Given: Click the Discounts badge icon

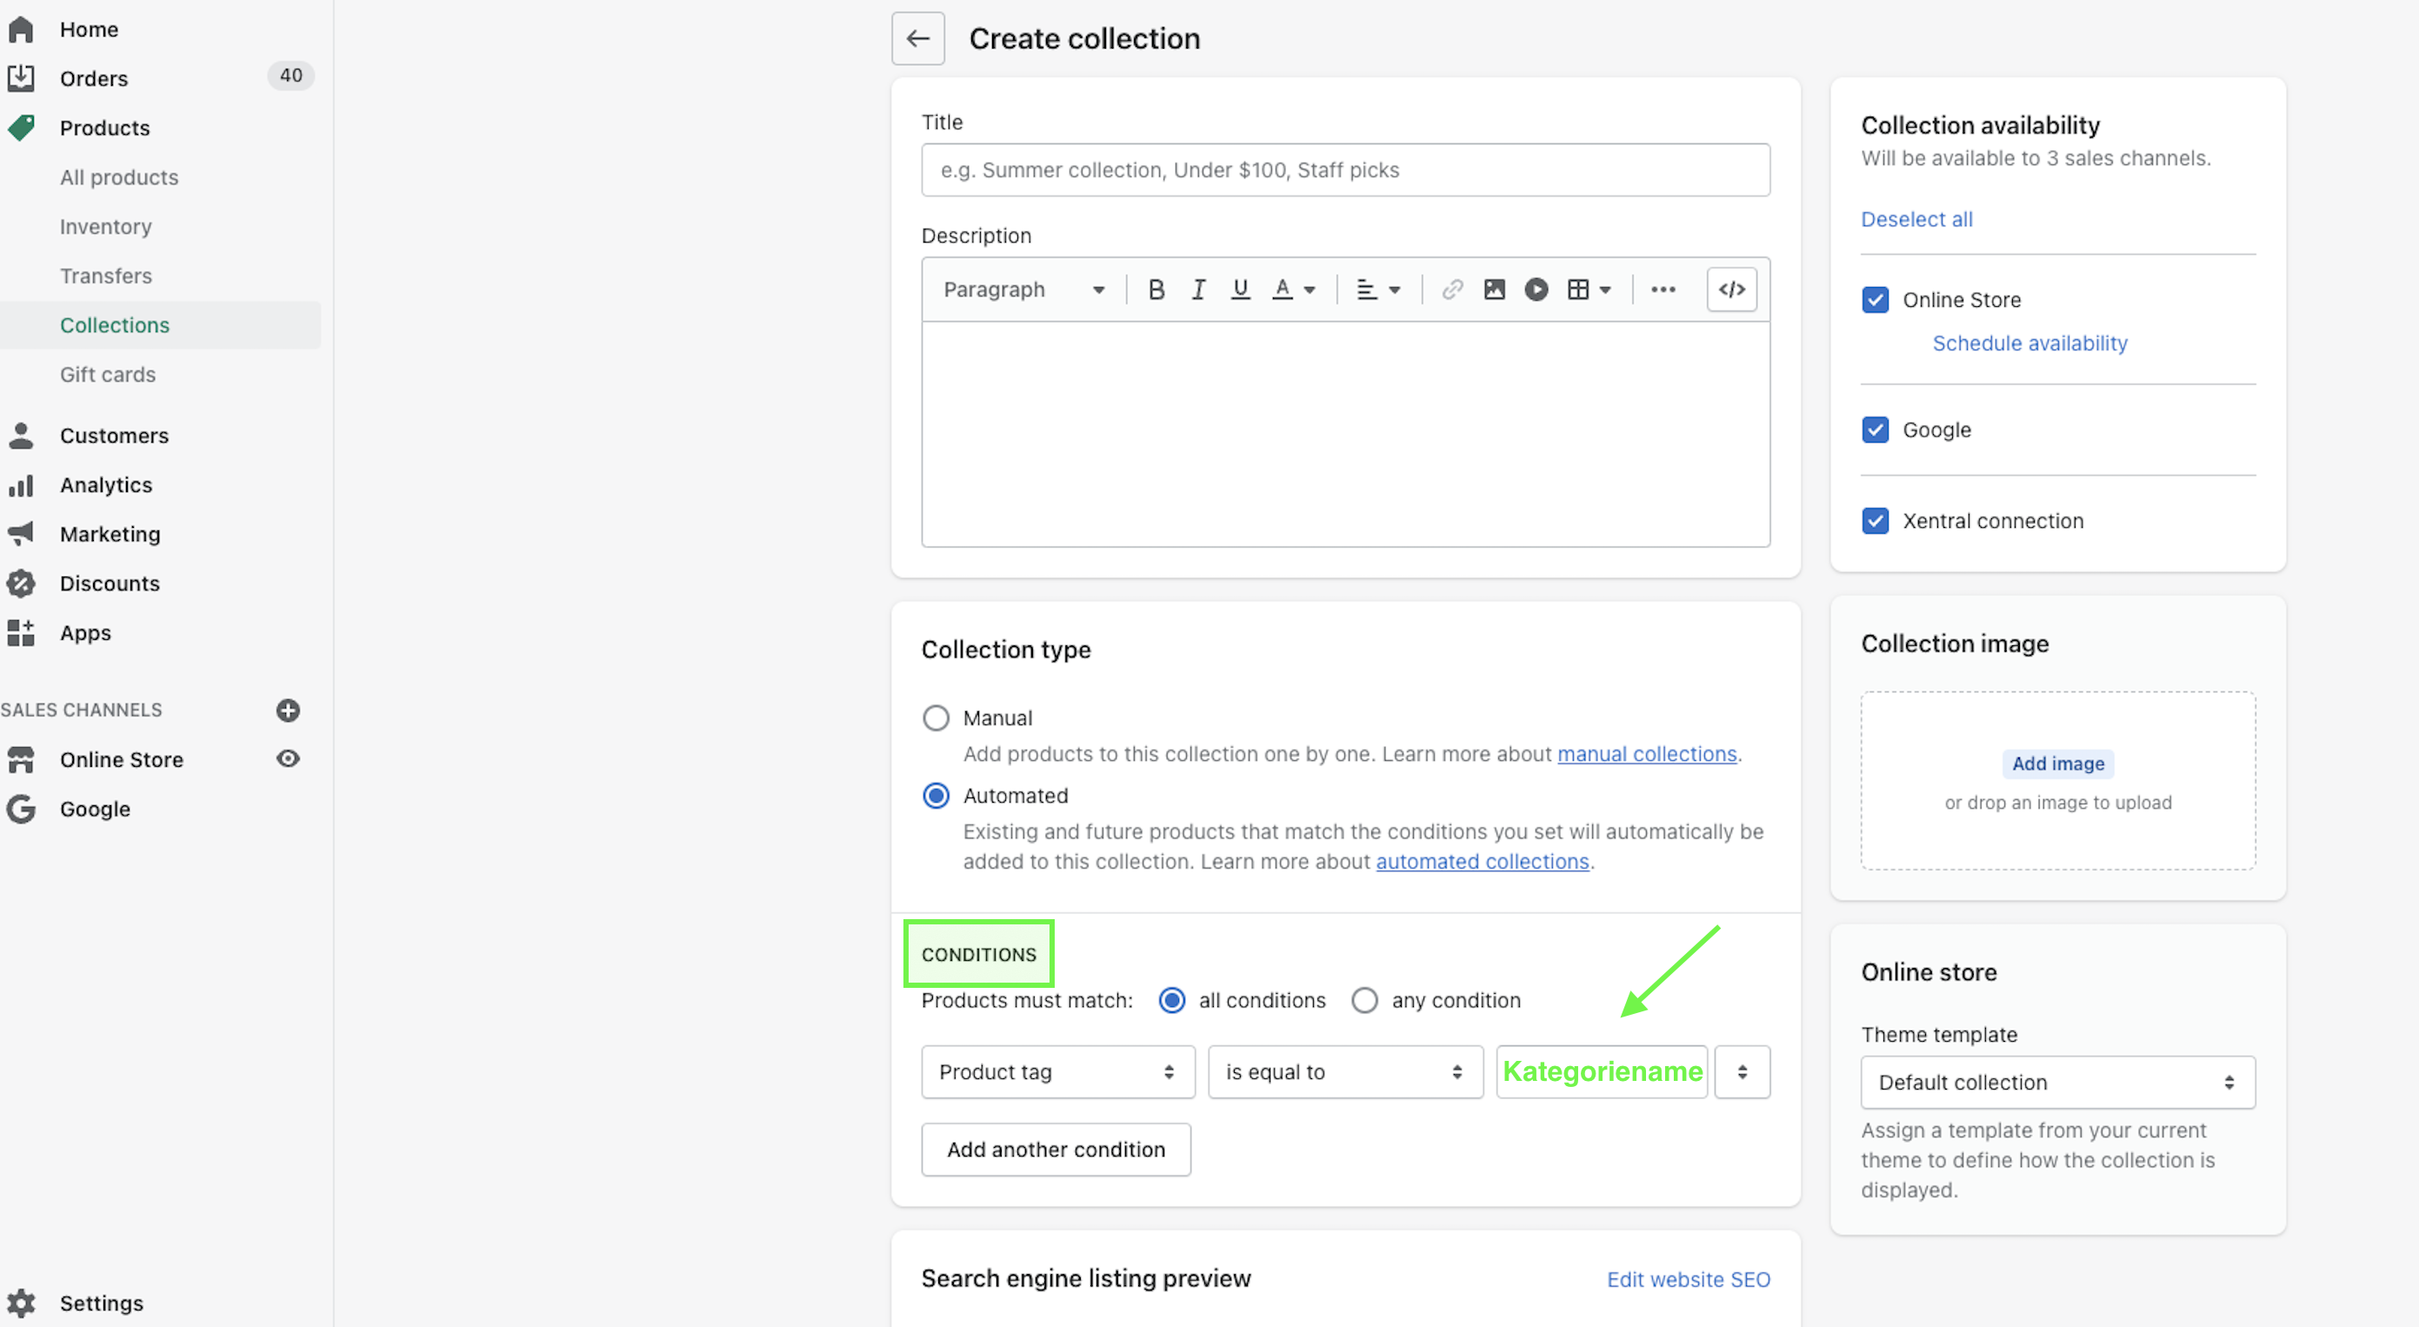Looking at the screenshot, I should click(21, 583).
